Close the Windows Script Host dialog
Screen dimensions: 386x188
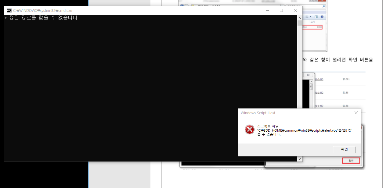[x=356, y=113]
